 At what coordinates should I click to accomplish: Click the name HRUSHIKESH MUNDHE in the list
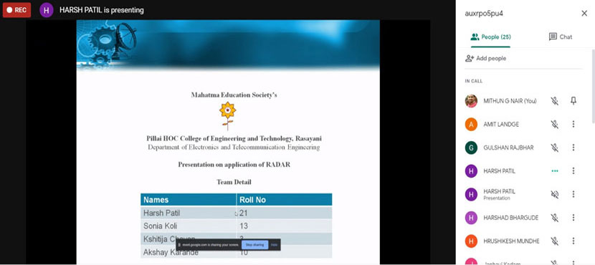[x=511, y=241]
